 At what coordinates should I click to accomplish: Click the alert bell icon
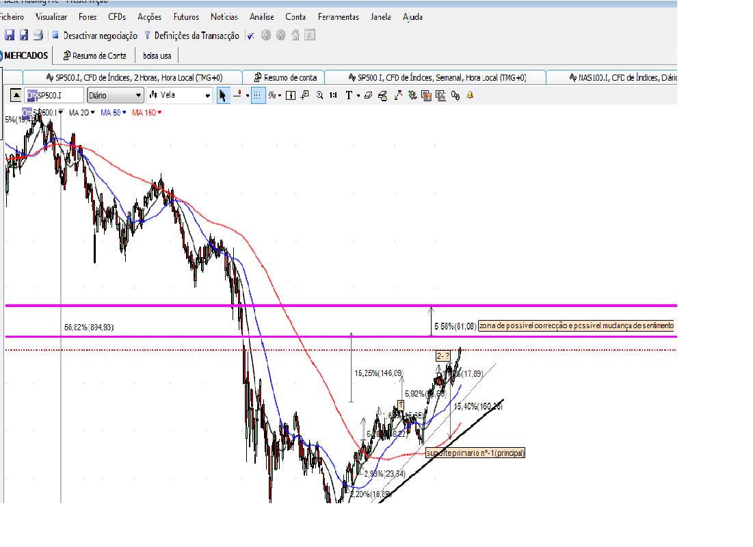pyautogui.click(x=470, y=95)
